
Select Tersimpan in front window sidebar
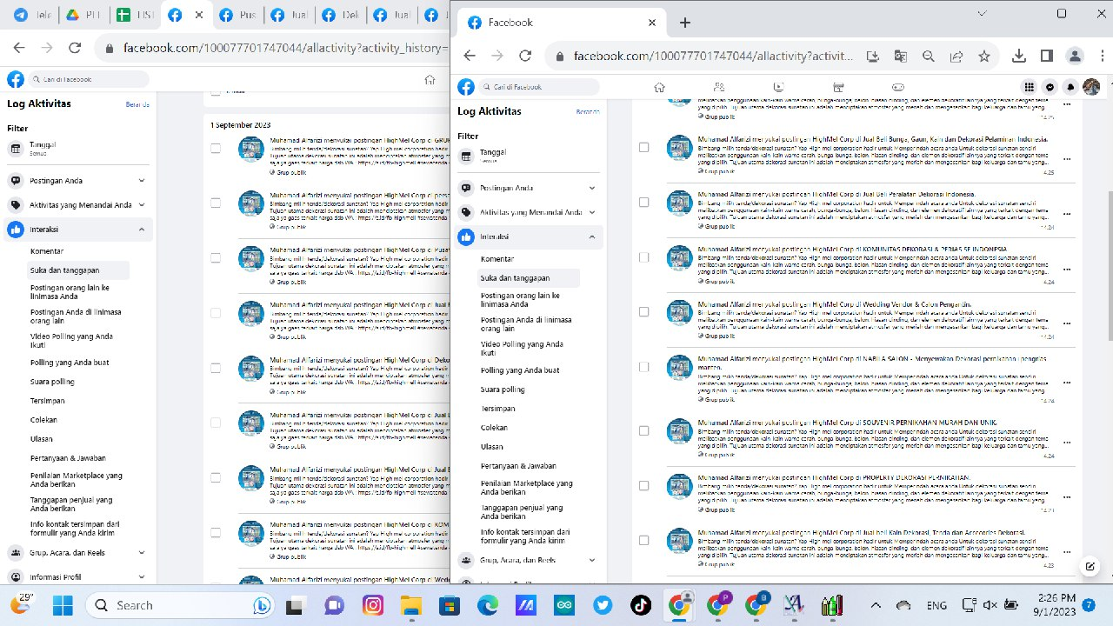pyautogui.click(x=498, y=409)
